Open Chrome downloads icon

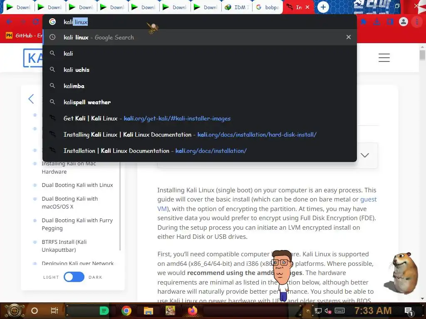click(x=376, y=22)
